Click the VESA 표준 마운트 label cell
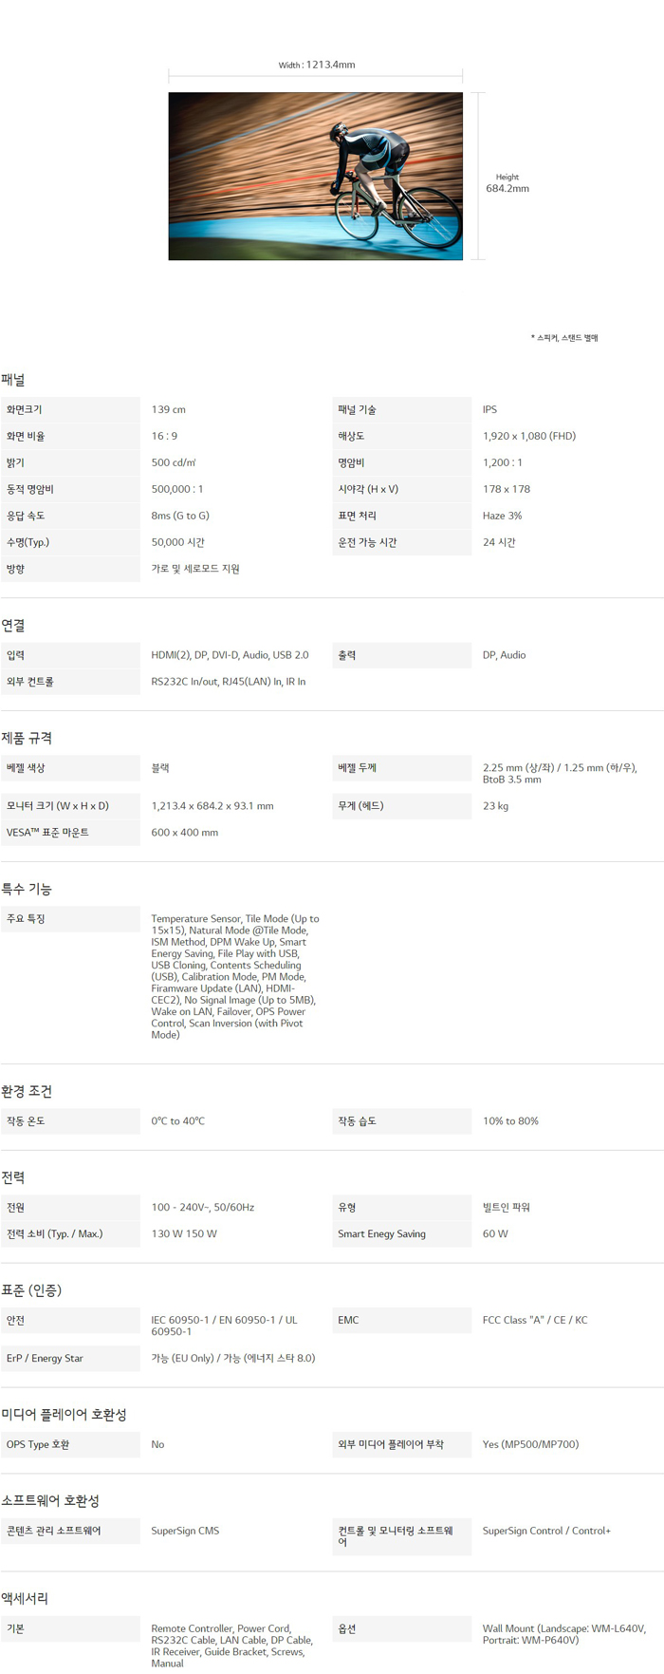Screen dimensions: 664x1674 pos(47,833)
